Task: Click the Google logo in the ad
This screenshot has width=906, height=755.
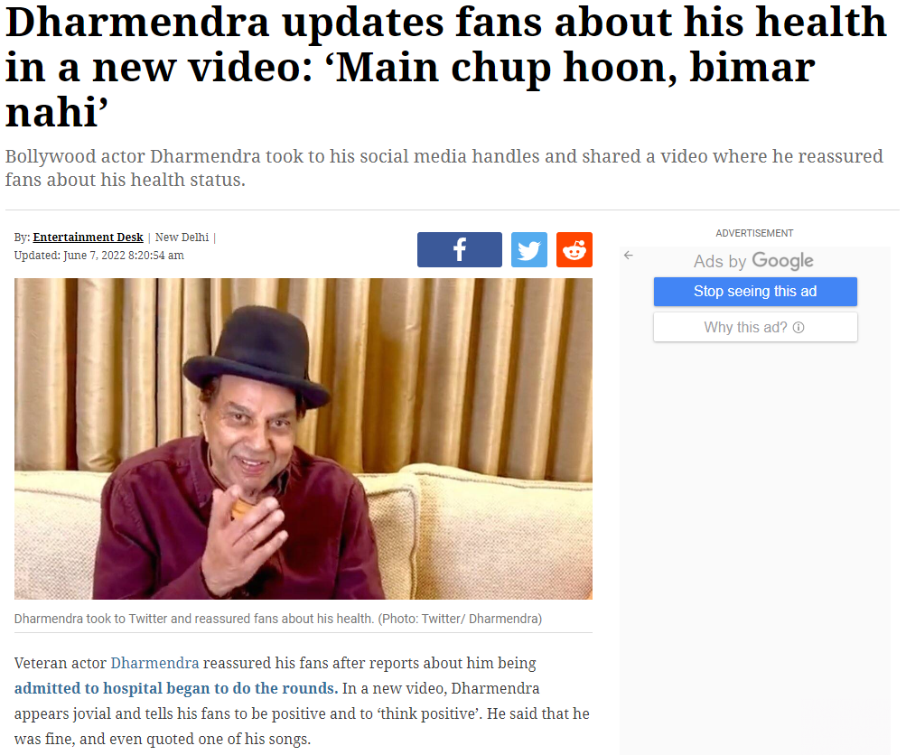Action: tap(782, 261)
